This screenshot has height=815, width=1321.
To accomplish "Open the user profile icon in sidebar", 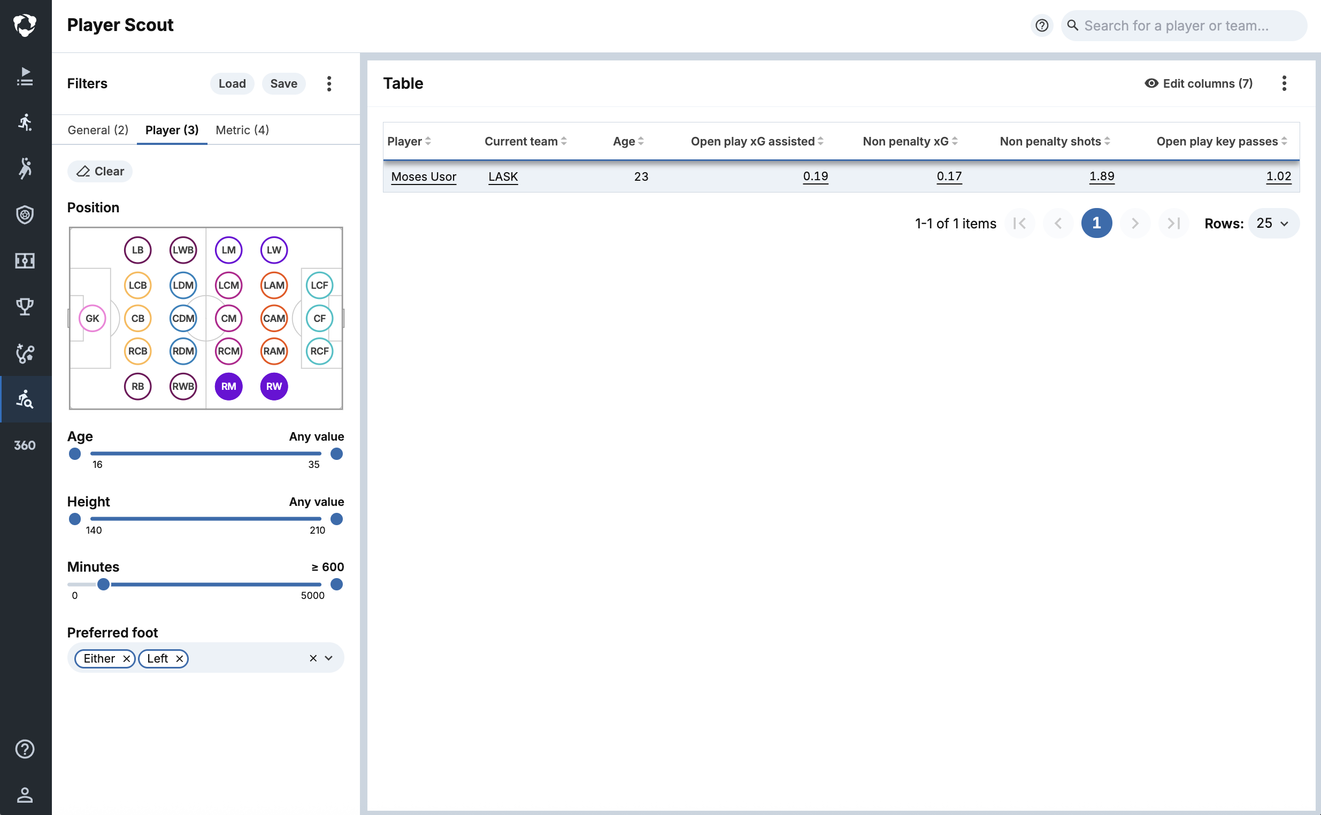I will pos(25,795).
